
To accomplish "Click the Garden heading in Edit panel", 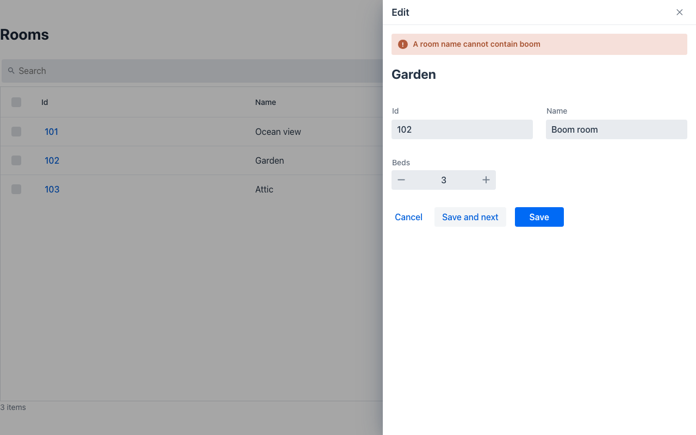I will click(413, 74).
